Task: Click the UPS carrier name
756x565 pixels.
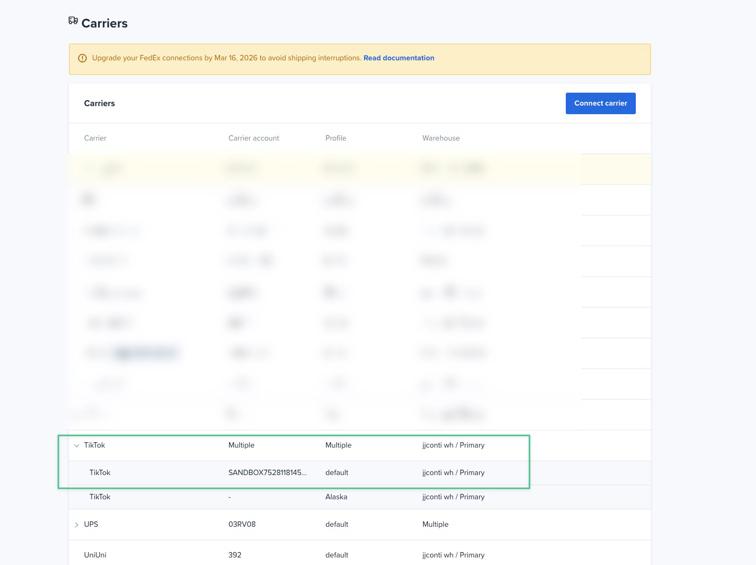Action: pos(91,525)
